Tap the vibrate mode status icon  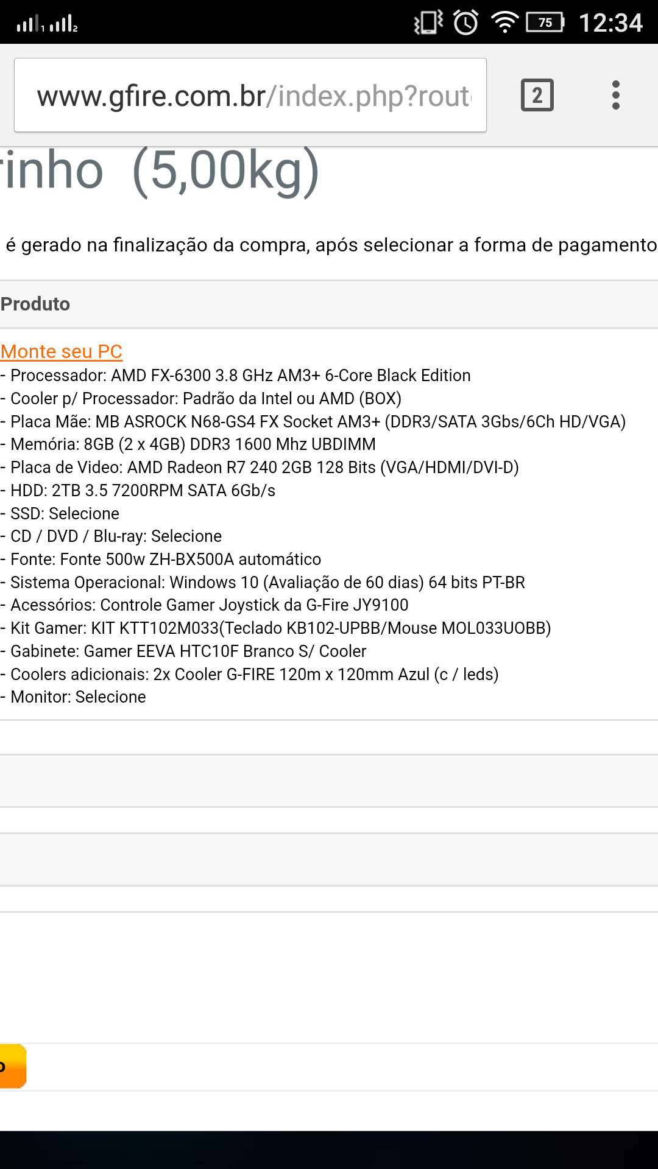tap(428, 23)
